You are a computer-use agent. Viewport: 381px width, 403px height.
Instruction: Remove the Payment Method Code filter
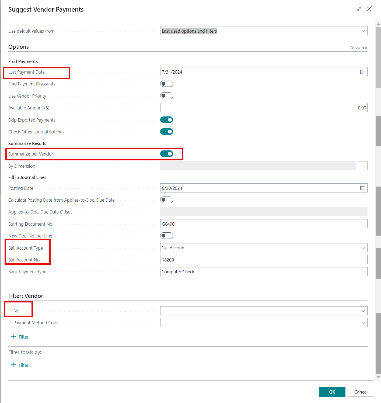[x=11, y=322]
